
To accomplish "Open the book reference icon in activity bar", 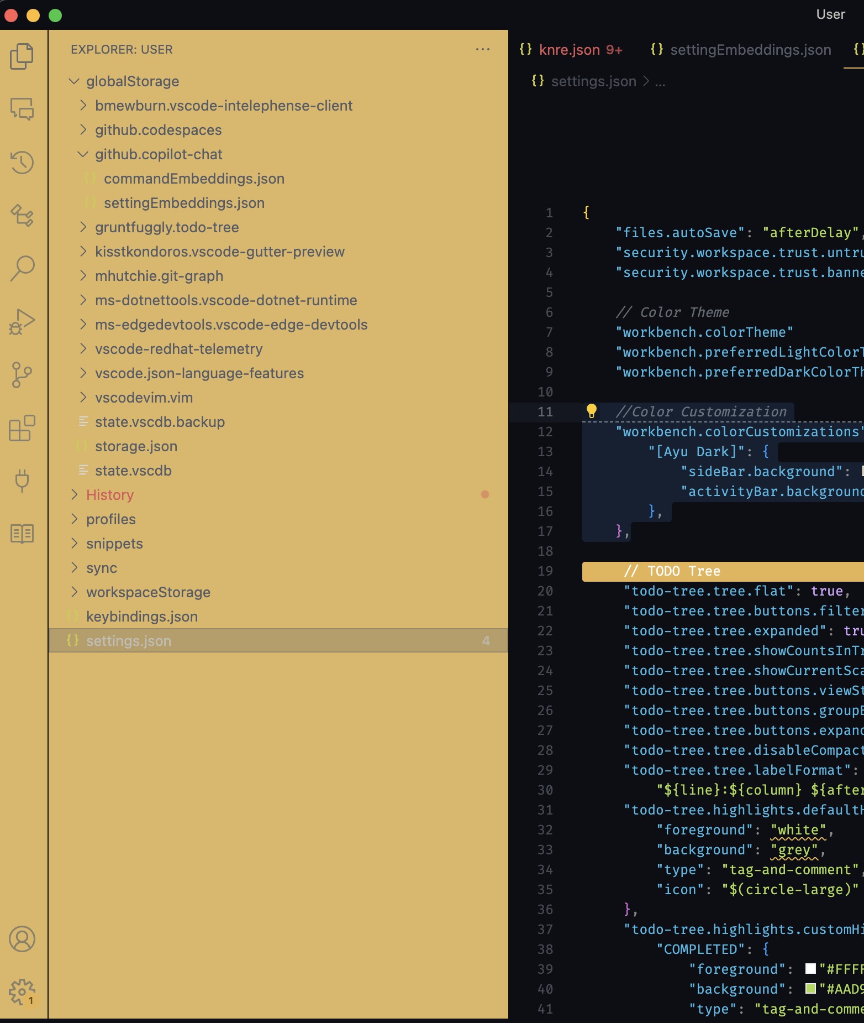I will (x=22, y=534).
